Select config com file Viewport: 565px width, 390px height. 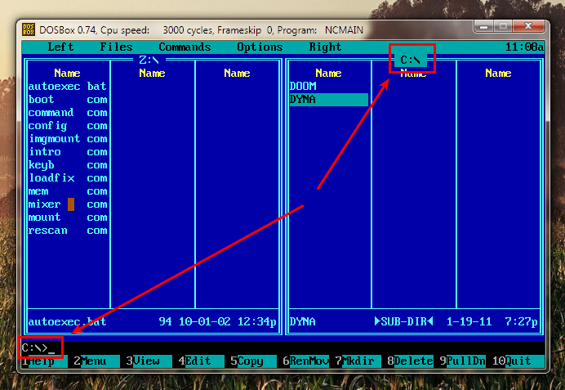(68, 126)
